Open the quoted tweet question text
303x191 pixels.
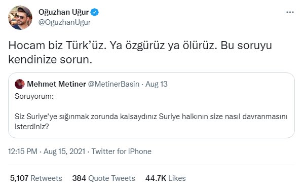click(x=151, y=122)
